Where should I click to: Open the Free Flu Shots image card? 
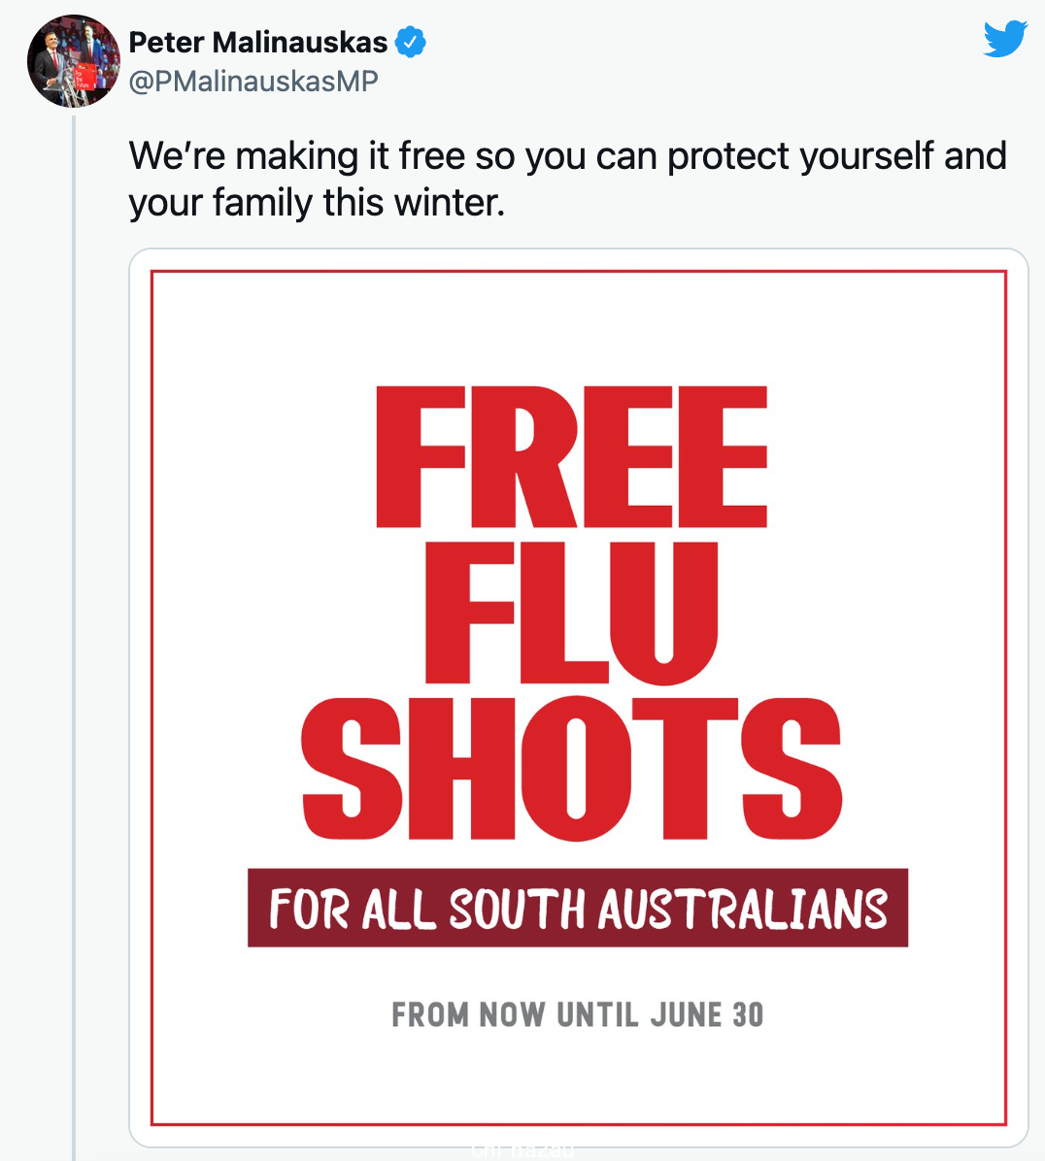579,698
